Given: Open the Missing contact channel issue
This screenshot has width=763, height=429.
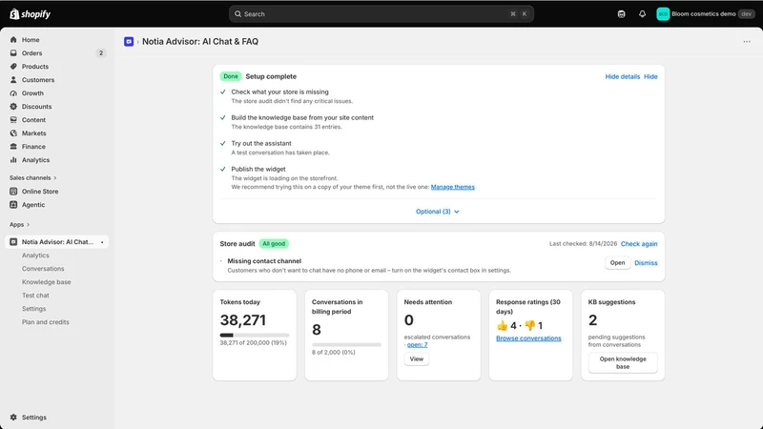Looking at the screenshot, I should 617,263.
